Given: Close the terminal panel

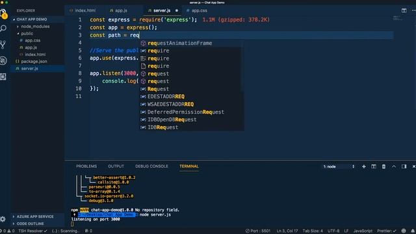Looking at the screenshot, I should 413,166.
